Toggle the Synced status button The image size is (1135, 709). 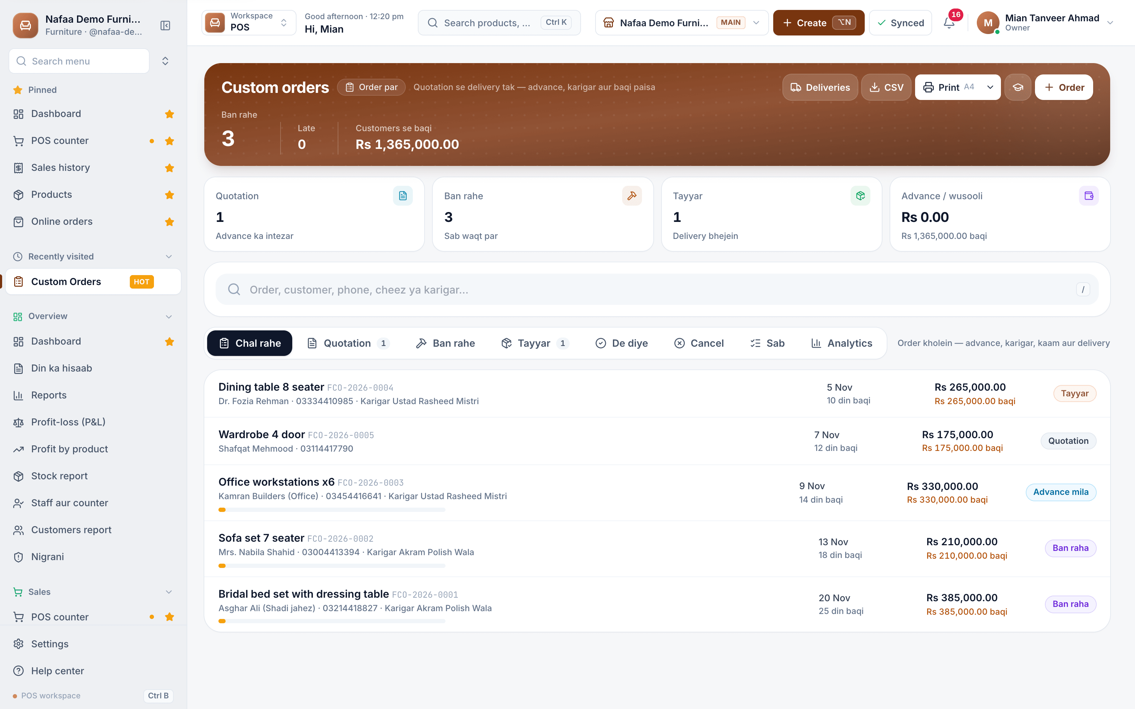click(x=900, y=22)
